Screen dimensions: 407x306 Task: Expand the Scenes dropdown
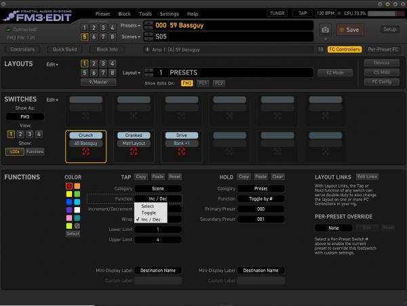[131, 37]
